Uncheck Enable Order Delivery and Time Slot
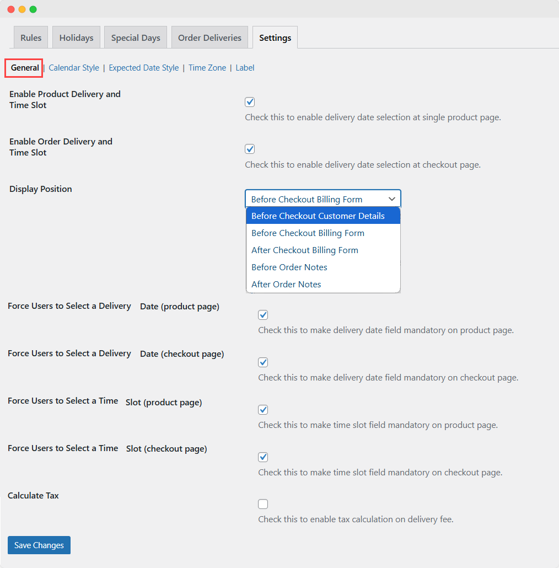559x568 pixels. [250, 148]
